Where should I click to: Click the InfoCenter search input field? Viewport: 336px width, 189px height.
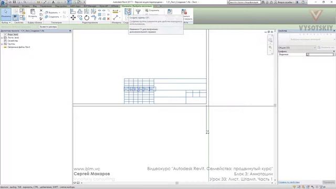tap(245, 2)
